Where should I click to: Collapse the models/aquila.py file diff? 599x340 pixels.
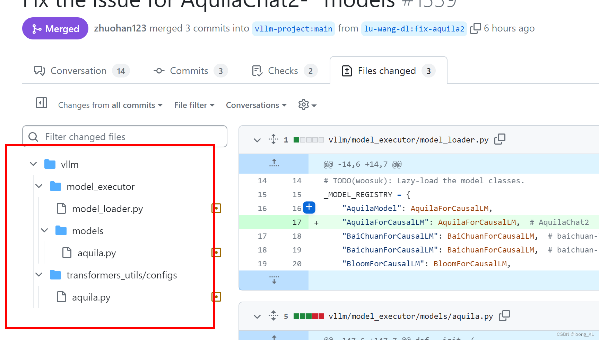pos(257,316)
